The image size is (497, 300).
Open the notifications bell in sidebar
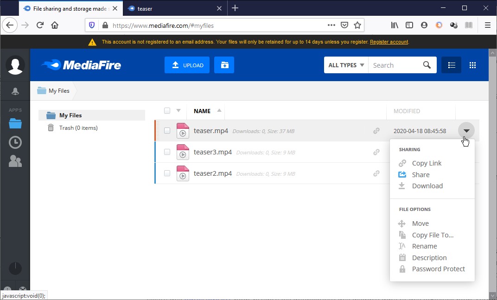pos(15,92)
